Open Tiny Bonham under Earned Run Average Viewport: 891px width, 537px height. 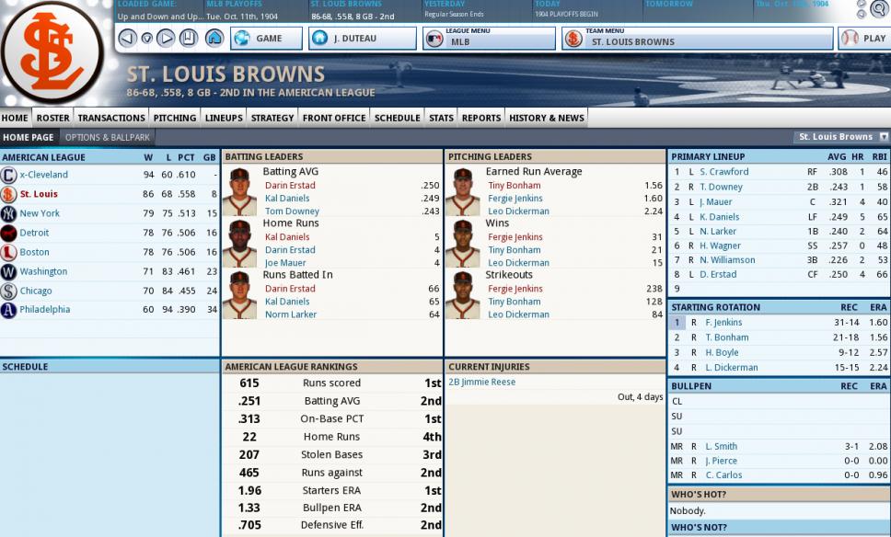point(515,185)
